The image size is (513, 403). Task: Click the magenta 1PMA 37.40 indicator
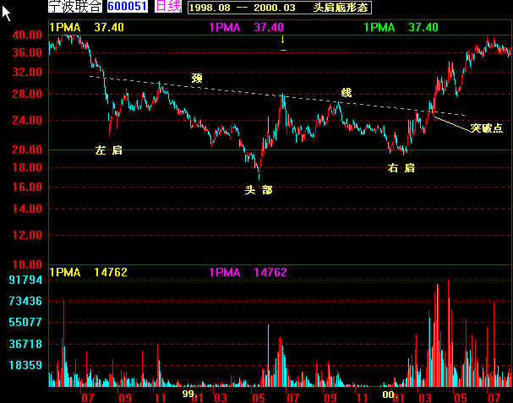pos(246,27)
